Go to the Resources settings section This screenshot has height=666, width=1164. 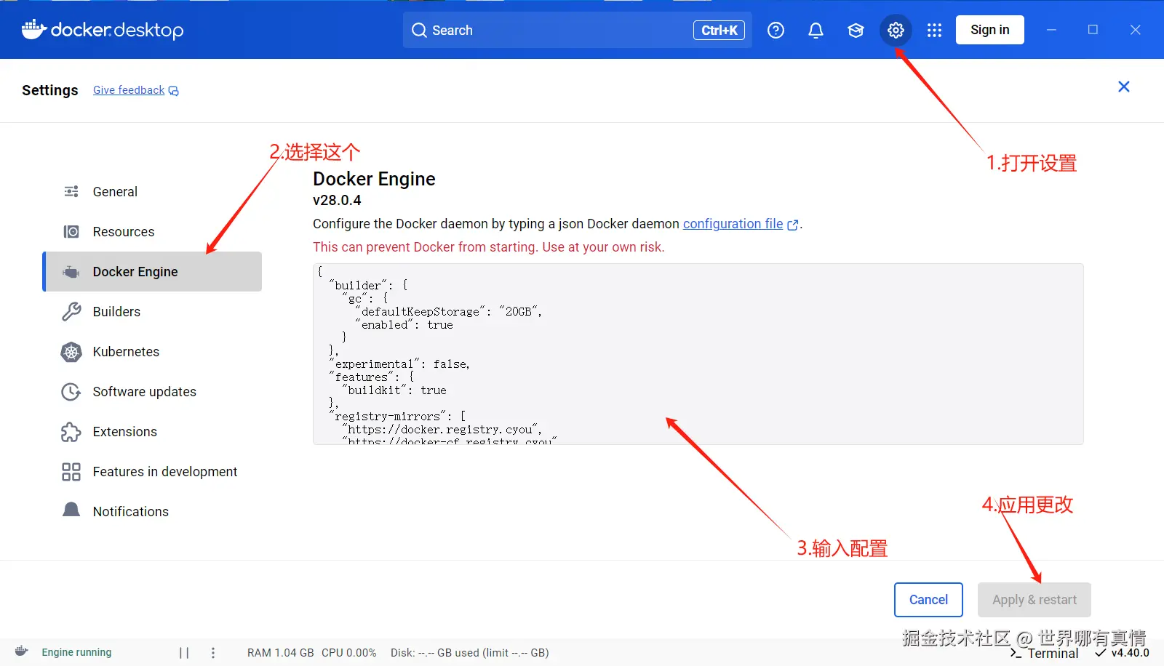pos(153,232)
